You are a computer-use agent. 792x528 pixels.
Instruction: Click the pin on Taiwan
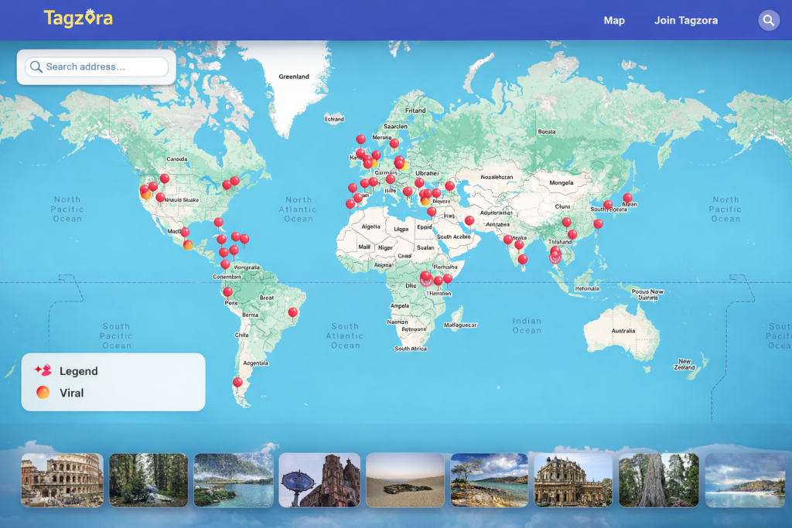click(x=598, y=224)
